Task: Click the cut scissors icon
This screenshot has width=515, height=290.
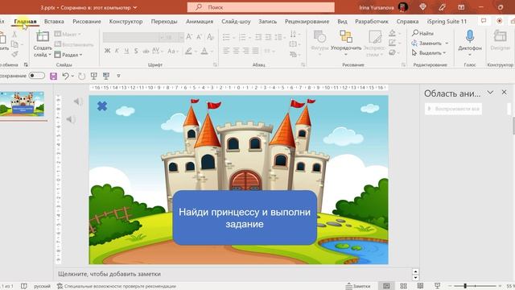Action: click(14, 34)
